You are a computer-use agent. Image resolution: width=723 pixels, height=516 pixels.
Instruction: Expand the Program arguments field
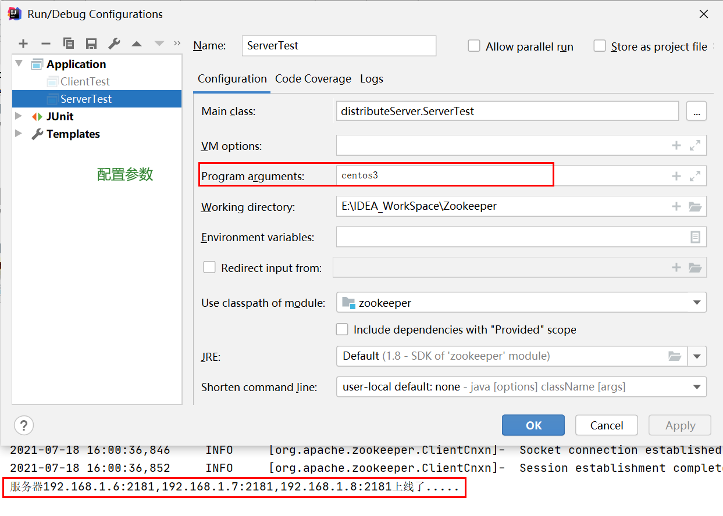[695, 176]
